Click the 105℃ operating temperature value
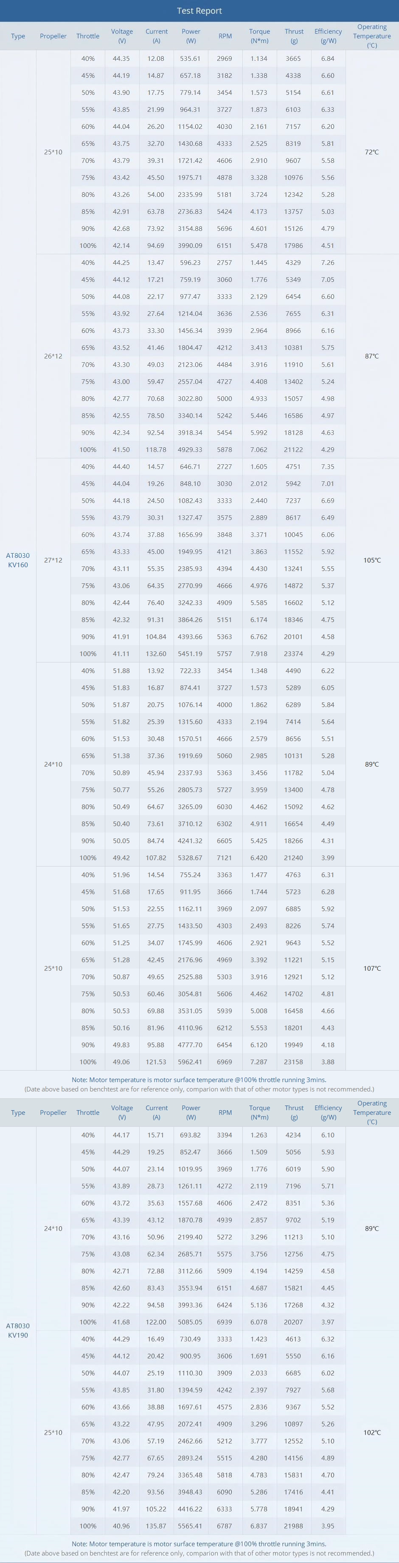This screenshot has height=1563, width=399. click(x=372, y=560)
